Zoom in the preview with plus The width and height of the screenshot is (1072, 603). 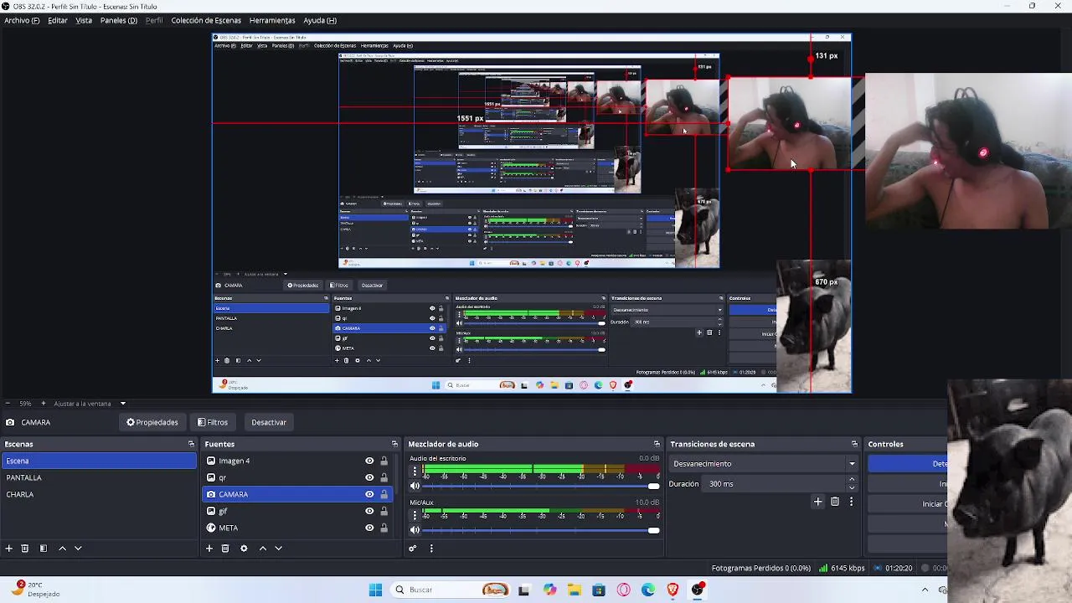[x=44, y=403]
